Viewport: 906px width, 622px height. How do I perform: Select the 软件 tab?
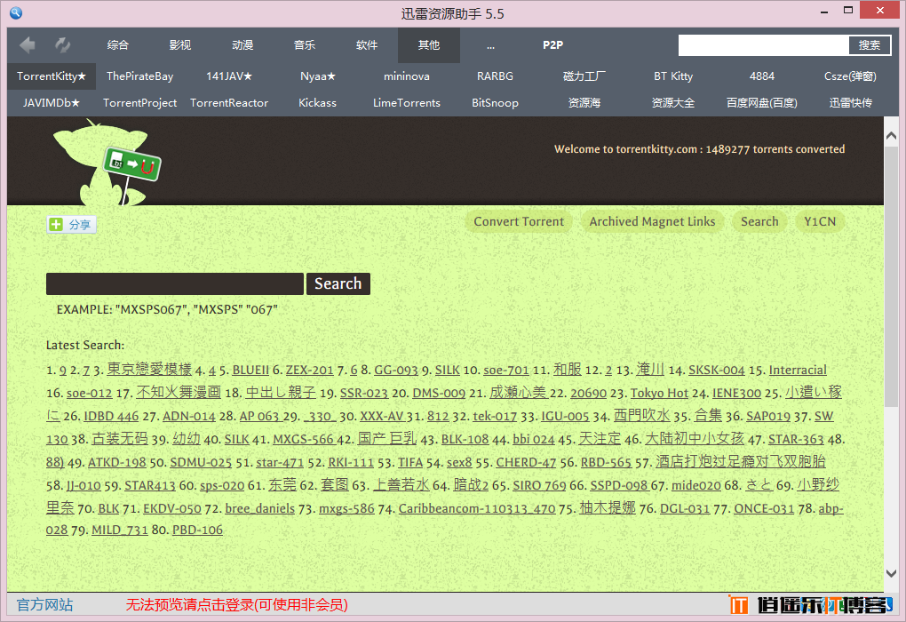367,45
